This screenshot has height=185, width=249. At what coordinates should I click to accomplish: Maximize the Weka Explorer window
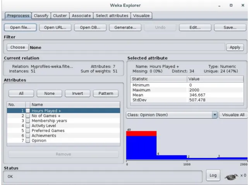[231, 5]
